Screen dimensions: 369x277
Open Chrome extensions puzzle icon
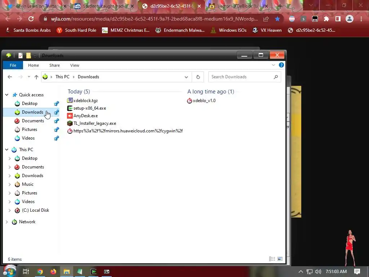tap(326, 19)
